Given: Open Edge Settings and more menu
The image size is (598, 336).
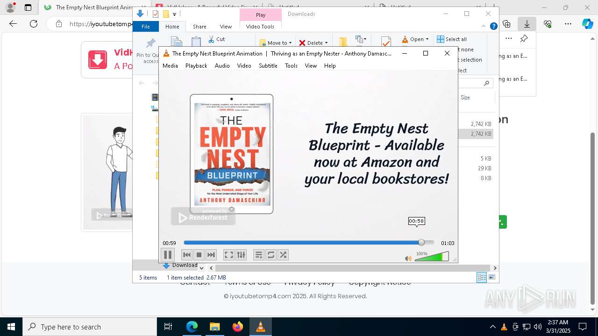Looking at the screenshot, I should 568,24.
